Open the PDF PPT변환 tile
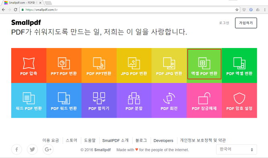This screenshot has width=268, height=158. pyautogui.click(x=99, y=66)
